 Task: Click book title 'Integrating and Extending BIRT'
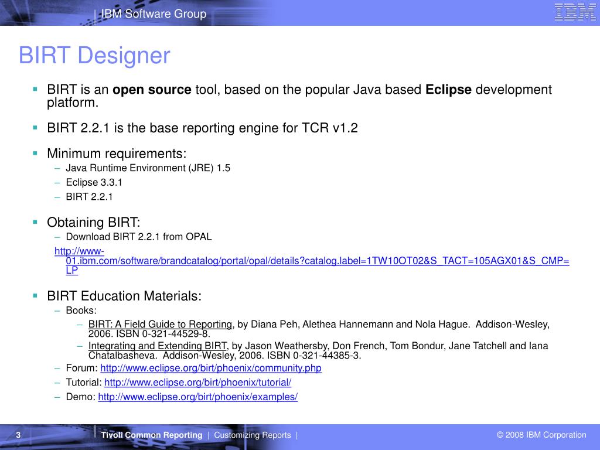pyautogui.click(x=158, y=346)
